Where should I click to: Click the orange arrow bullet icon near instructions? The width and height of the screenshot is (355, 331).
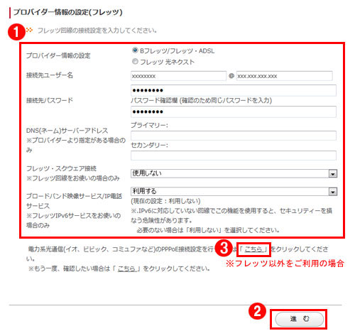[29, 30]
